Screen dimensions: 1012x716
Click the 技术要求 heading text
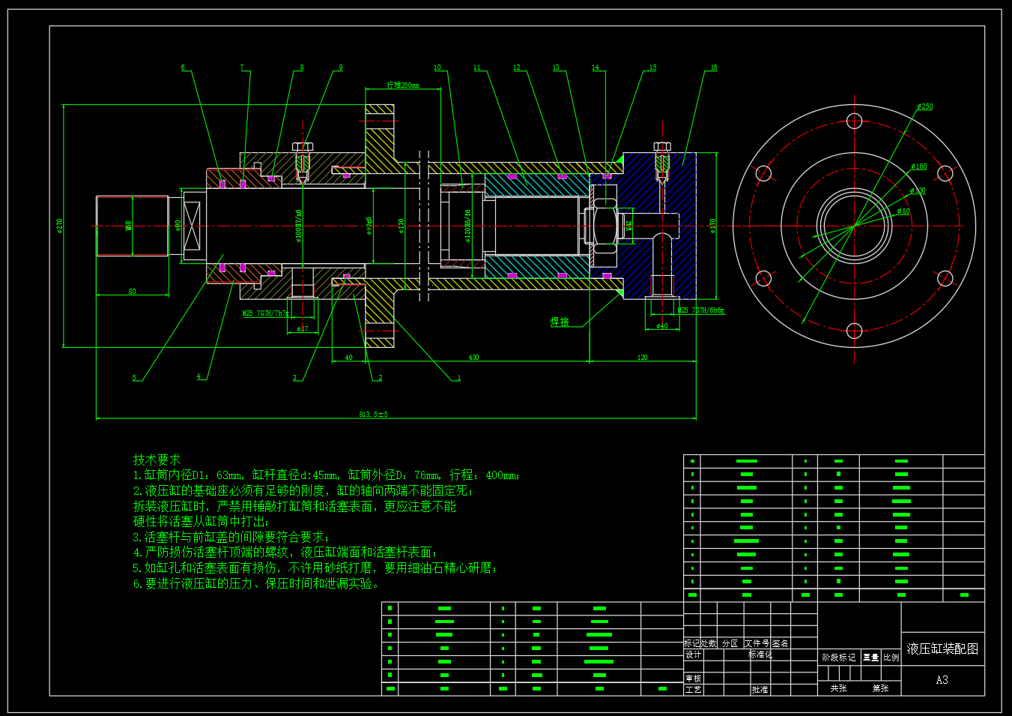pyautogui.click(x=157, y=460)
